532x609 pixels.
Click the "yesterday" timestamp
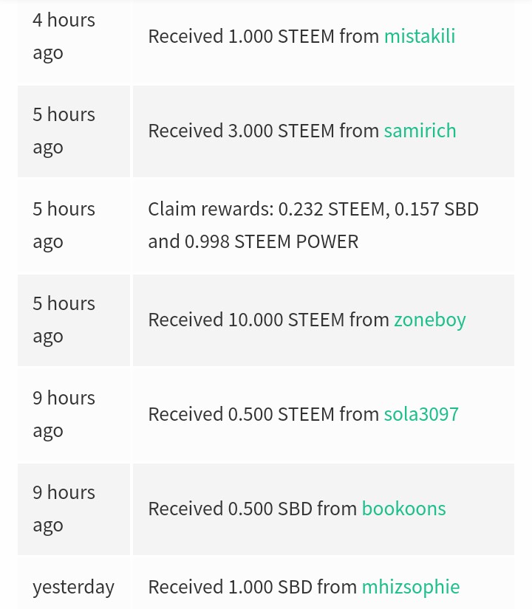coord(73,587)
